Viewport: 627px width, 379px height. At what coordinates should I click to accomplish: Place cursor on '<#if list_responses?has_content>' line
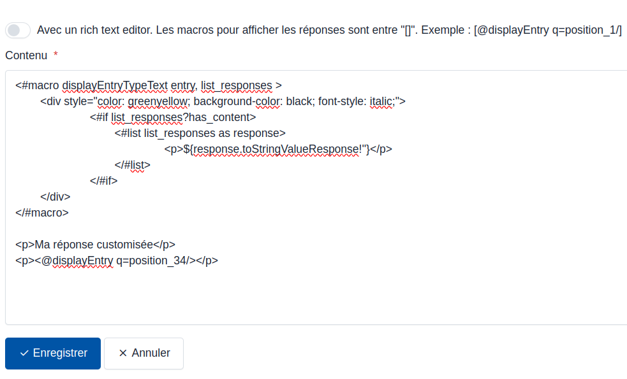[173, 117]
